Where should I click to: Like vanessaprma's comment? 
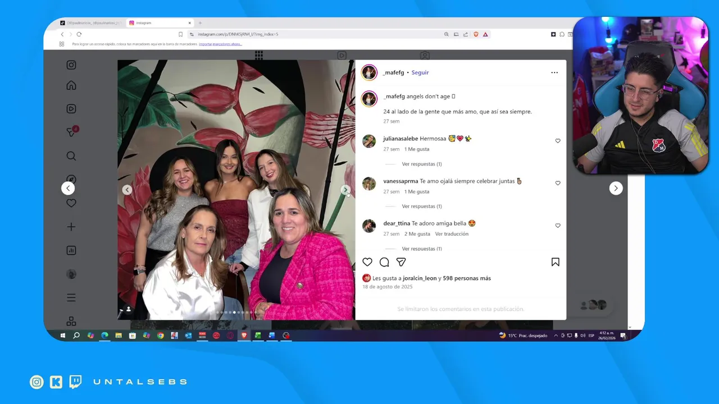pos(558,183)
